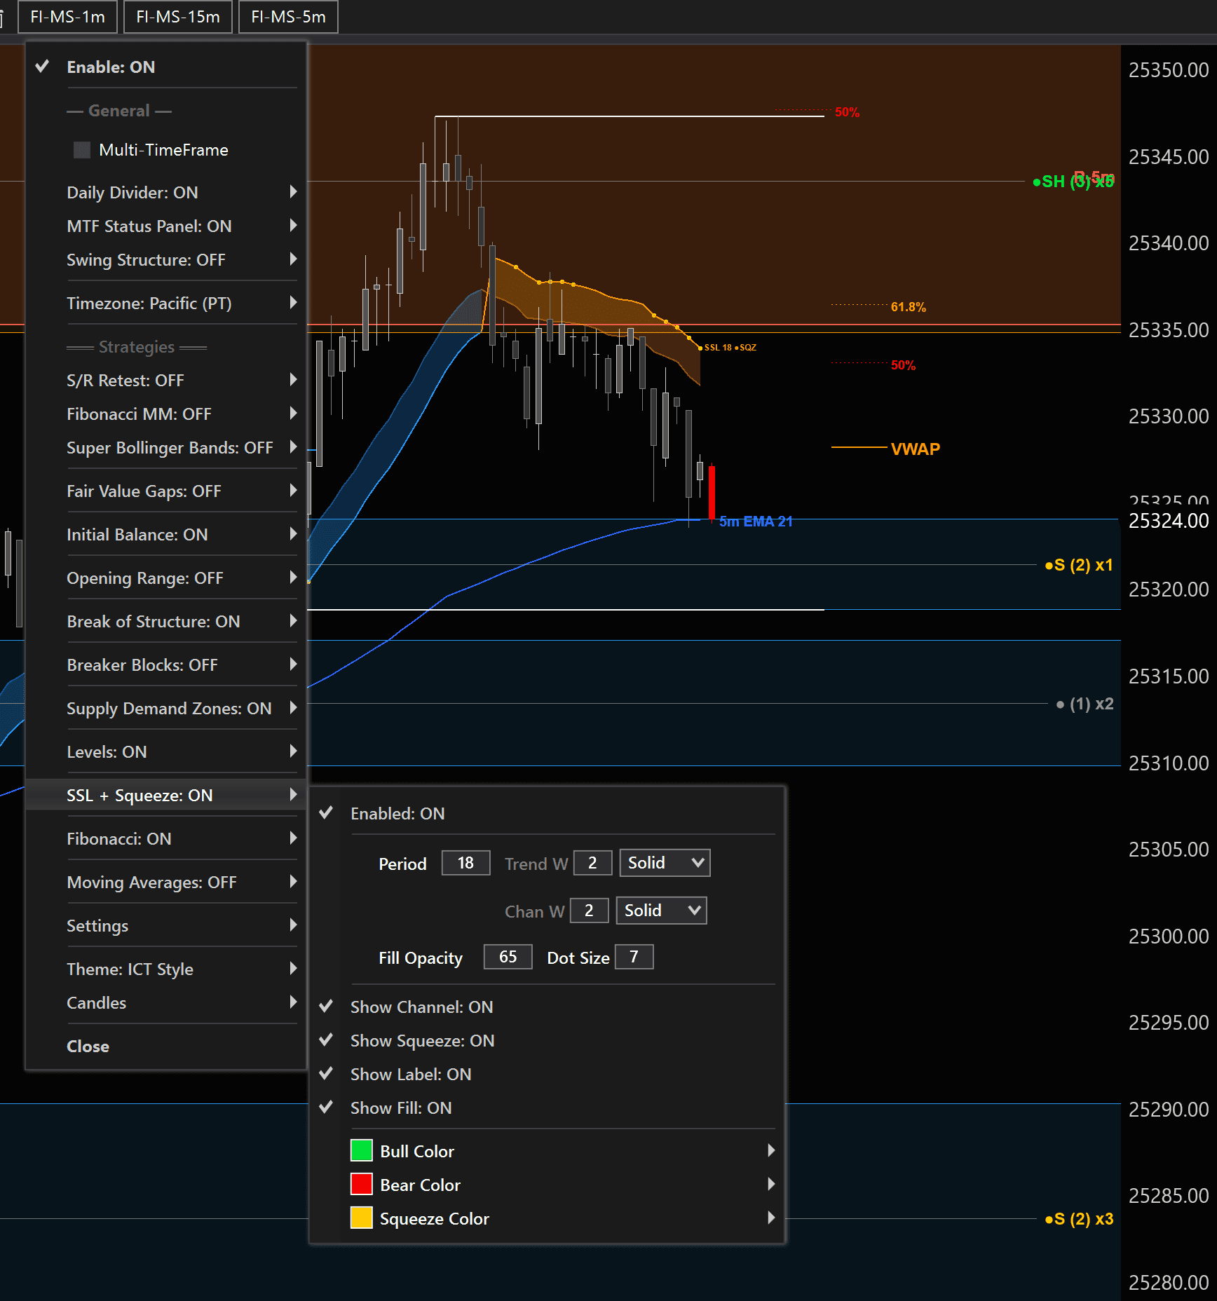Click the green Bull Color swatch
1217x1301 pixels.
361,1151
